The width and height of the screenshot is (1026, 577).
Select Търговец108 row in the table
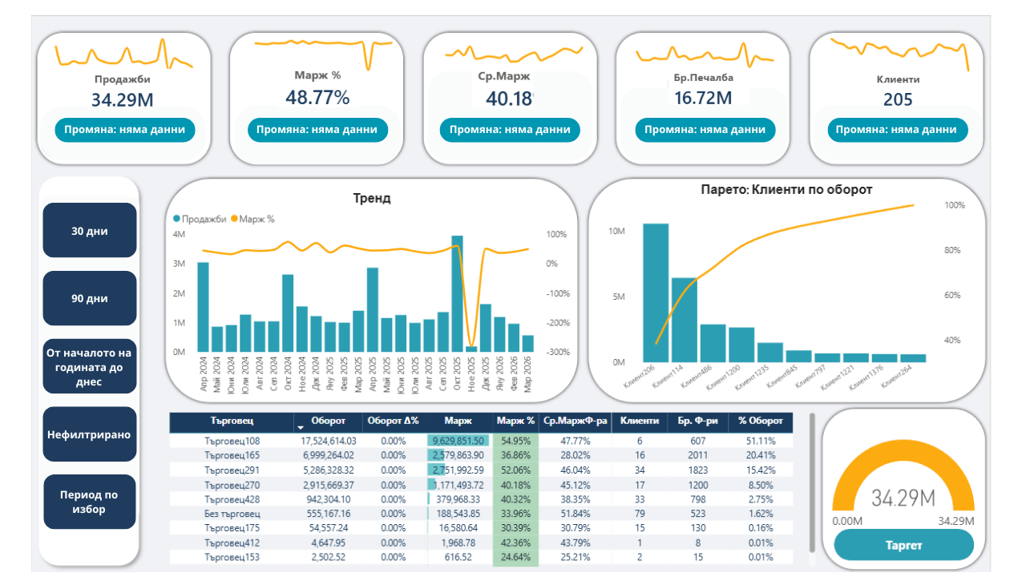pyautogui.click(x=232, y=441)
